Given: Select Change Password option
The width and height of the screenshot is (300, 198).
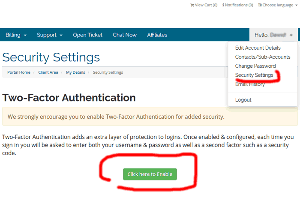Looking at the screenshot, I should tap(256, 66).
